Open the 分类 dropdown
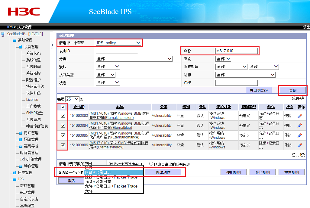The image size is (310, 208). coord(134,59)
